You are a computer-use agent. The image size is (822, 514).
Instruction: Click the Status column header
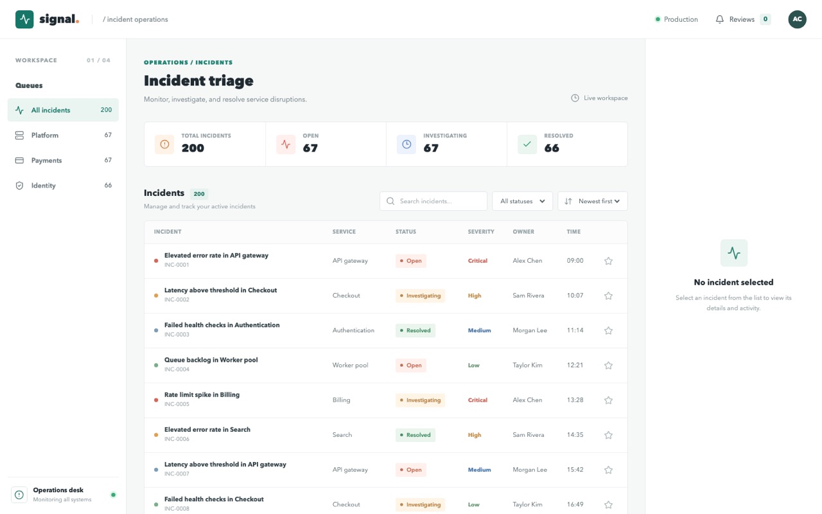(x=406, y=232)
